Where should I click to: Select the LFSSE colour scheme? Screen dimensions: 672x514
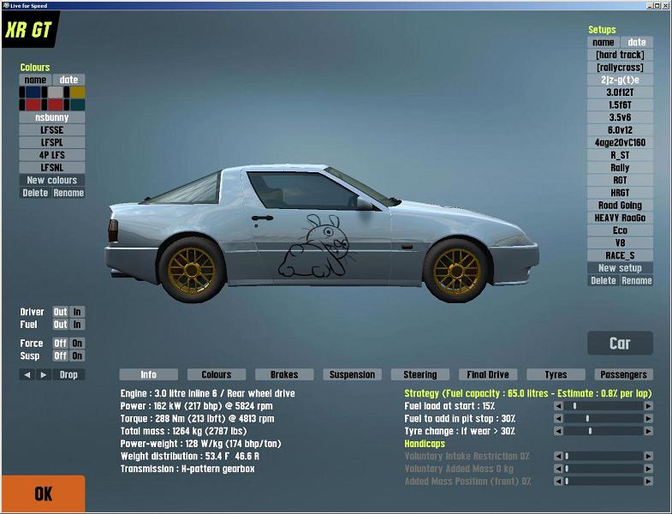coord(52,130)
